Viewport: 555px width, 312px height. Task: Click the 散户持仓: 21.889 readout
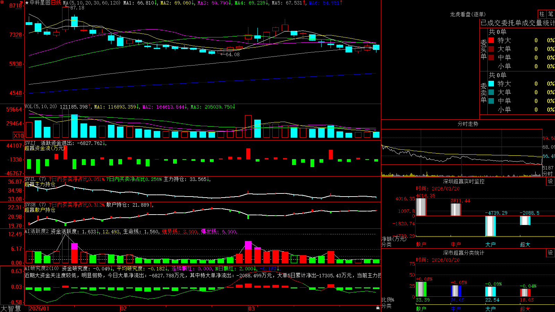point(128,205)
